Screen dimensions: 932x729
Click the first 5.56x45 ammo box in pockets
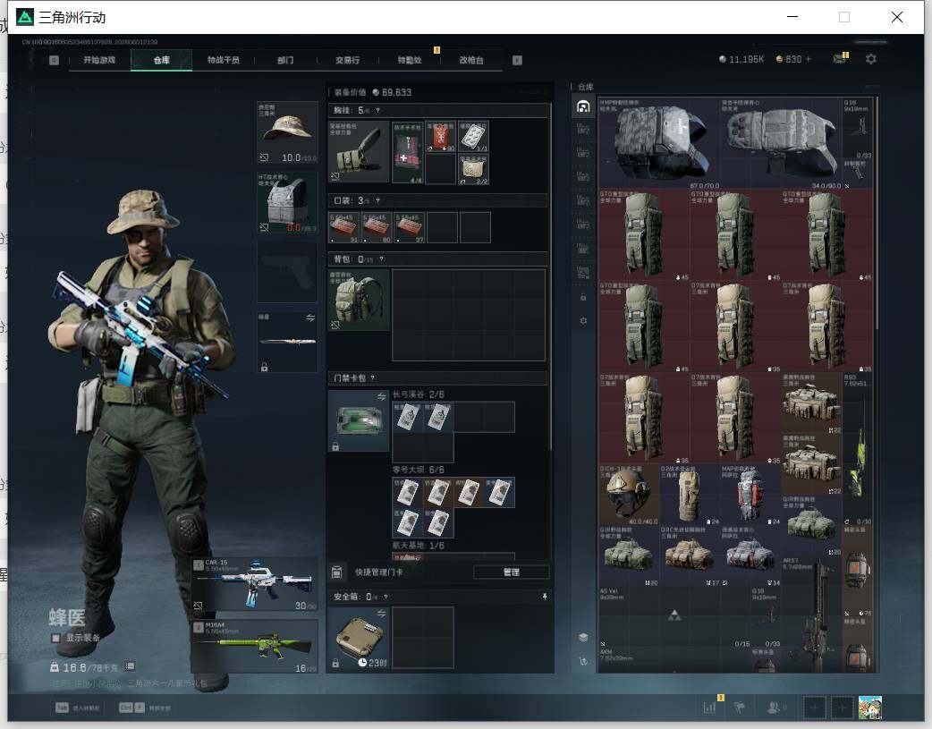pos(344,227)
